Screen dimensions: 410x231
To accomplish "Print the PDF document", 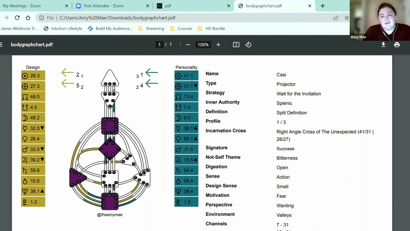I will coord(397,45).
